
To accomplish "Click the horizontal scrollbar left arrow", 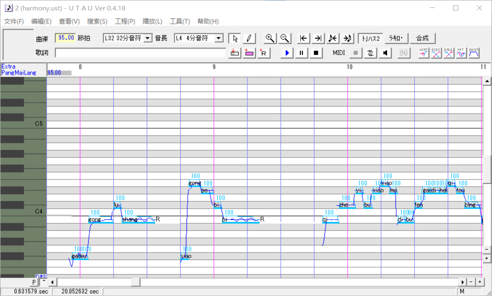I will (x=52, y=282).
